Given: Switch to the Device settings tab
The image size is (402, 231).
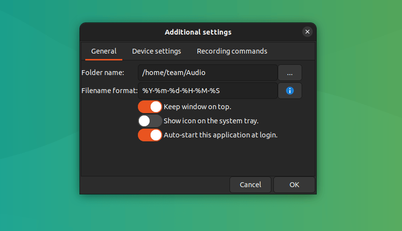Looking at the screenshot, I should pos(156,51).
